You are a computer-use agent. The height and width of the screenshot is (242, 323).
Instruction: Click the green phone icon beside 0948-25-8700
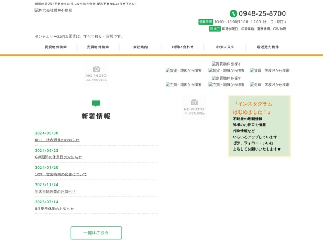click(234, 13)
